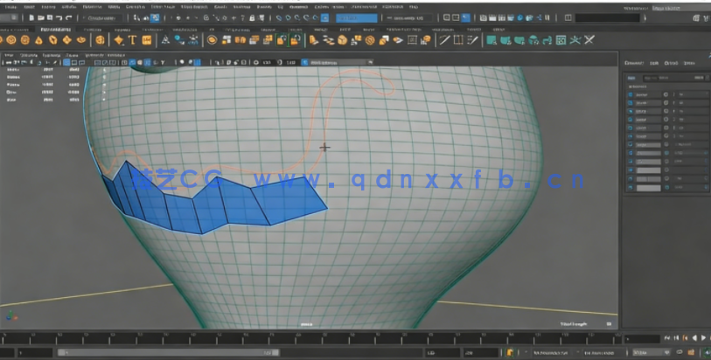Click the polygon sphere shelf icon
Screen dimensions: 711x360
pos(9,39)
